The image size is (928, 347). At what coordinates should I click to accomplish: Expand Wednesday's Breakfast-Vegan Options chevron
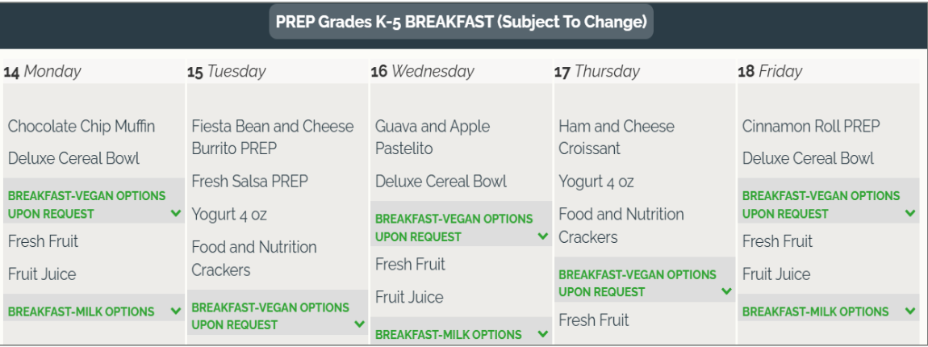(543, 236)
